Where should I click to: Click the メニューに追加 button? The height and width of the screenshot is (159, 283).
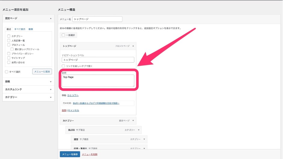[x=42, y=72]
